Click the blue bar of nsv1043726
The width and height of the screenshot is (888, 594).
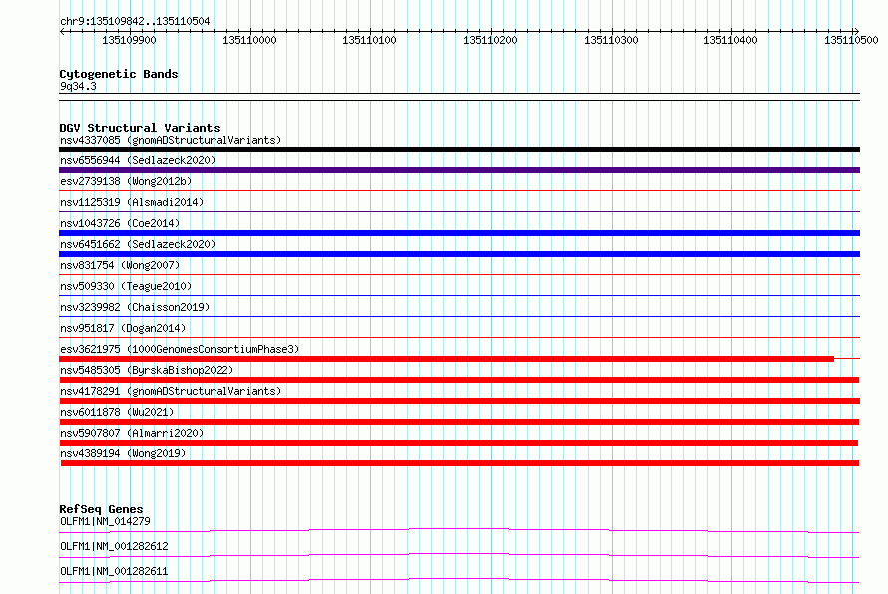459,233
